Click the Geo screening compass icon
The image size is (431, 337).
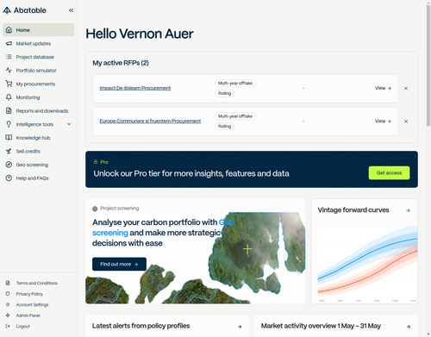[x=9, y=165]
